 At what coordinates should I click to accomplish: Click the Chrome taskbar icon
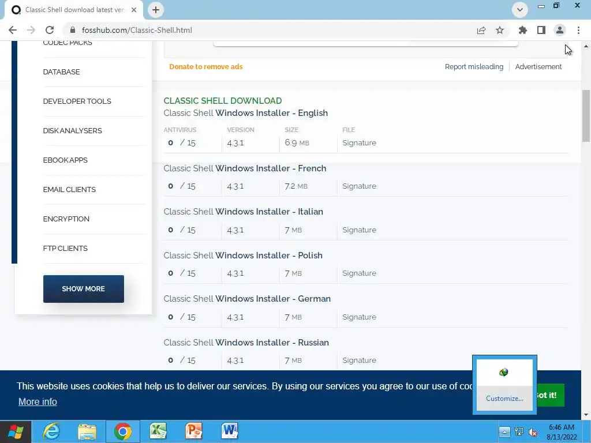[x=122, y=431]
